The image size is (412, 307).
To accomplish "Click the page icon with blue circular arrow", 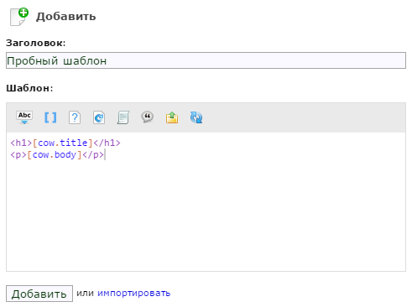I will pos(99,117).
